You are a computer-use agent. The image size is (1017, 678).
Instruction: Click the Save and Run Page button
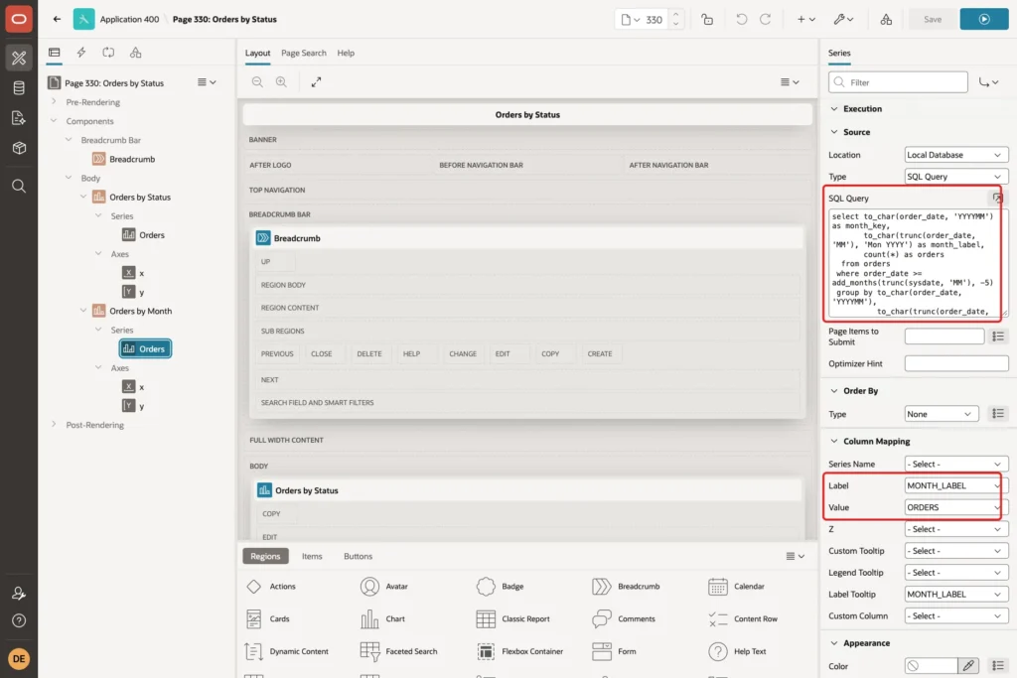tap(984, 20)
